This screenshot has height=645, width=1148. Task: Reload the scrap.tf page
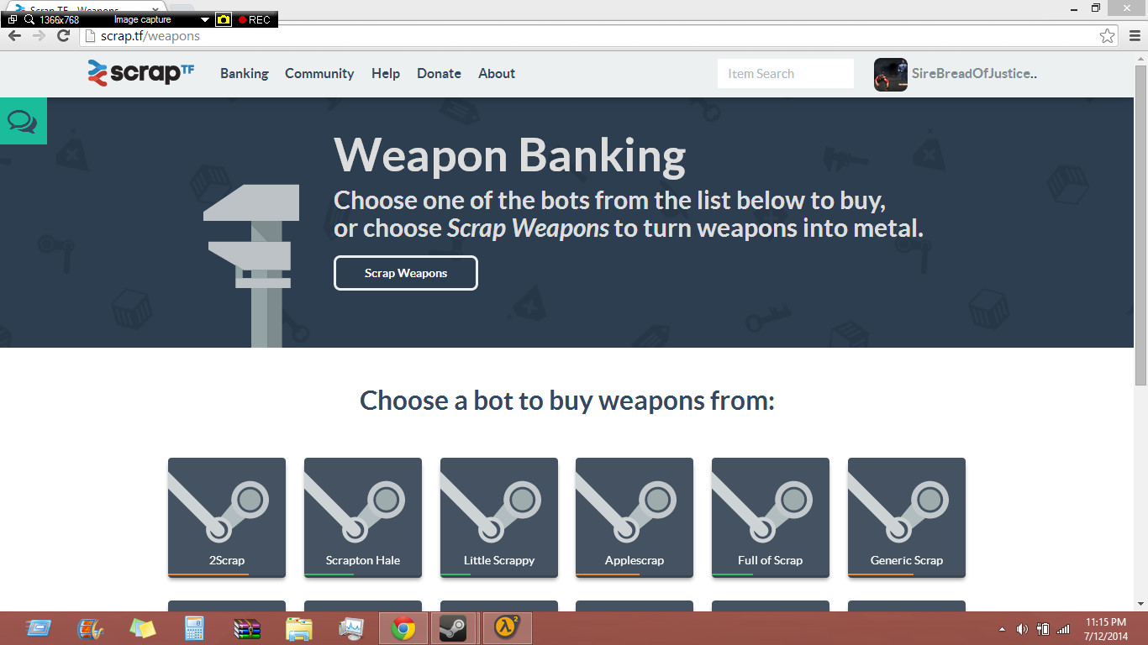click(63, 36)
